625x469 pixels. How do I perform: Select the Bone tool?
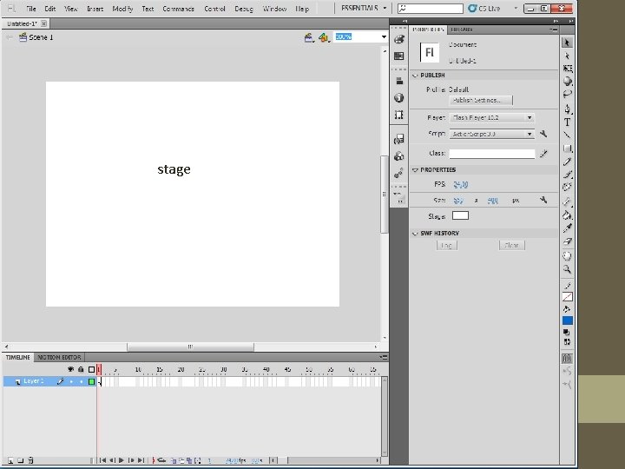pyautogui.click(x=567, y=201)
